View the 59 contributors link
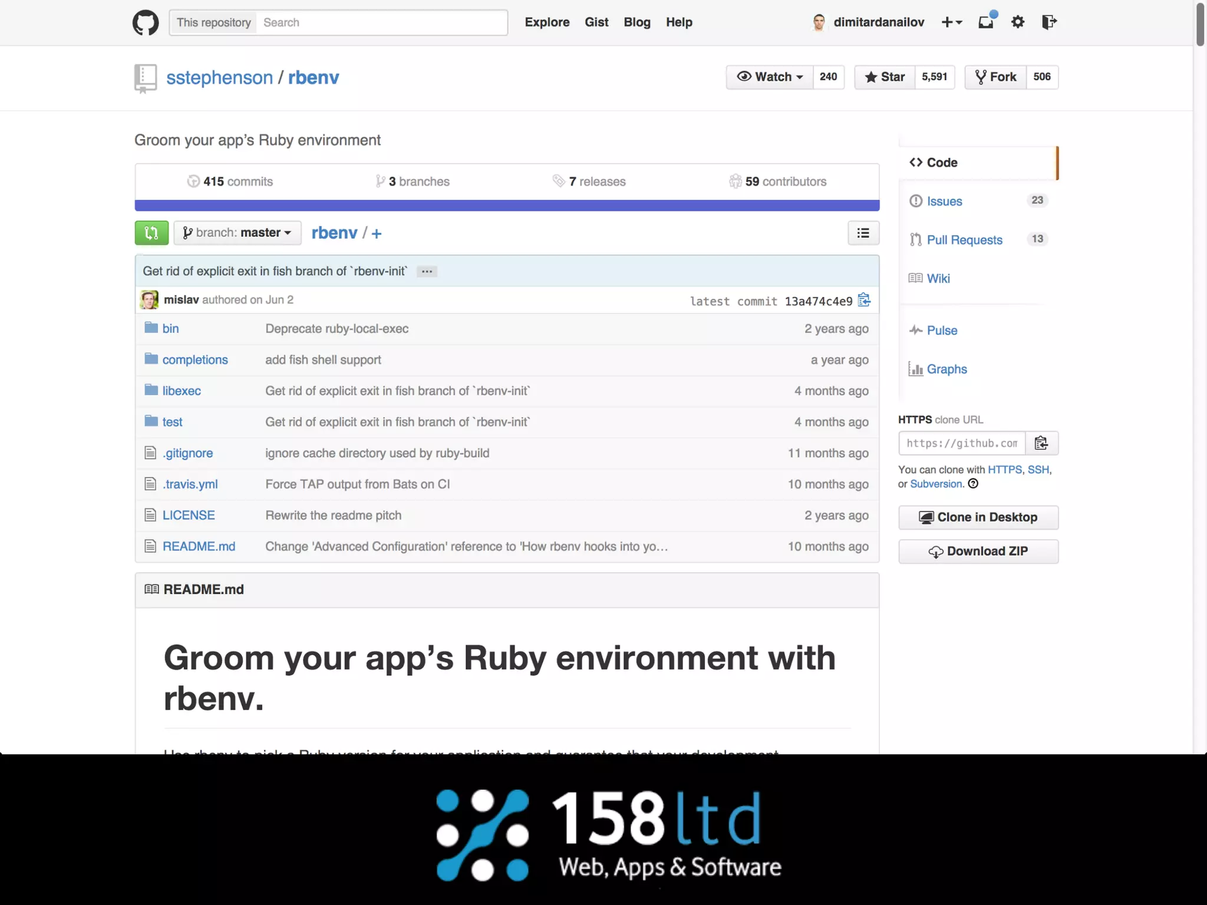This screenshot has height=905, width=1207. [x=778, y=181]
